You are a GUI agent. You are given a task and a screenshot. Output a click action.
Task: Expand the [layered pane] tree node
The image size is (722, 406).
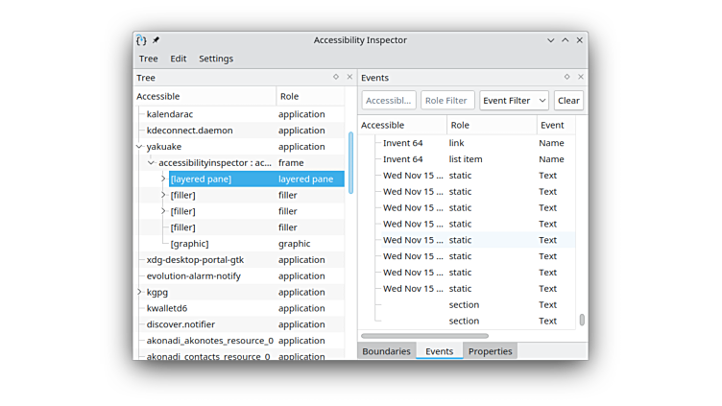coord(163,179)
